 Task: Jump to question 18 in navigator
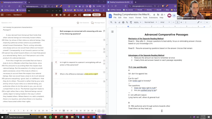pos(64,111)
